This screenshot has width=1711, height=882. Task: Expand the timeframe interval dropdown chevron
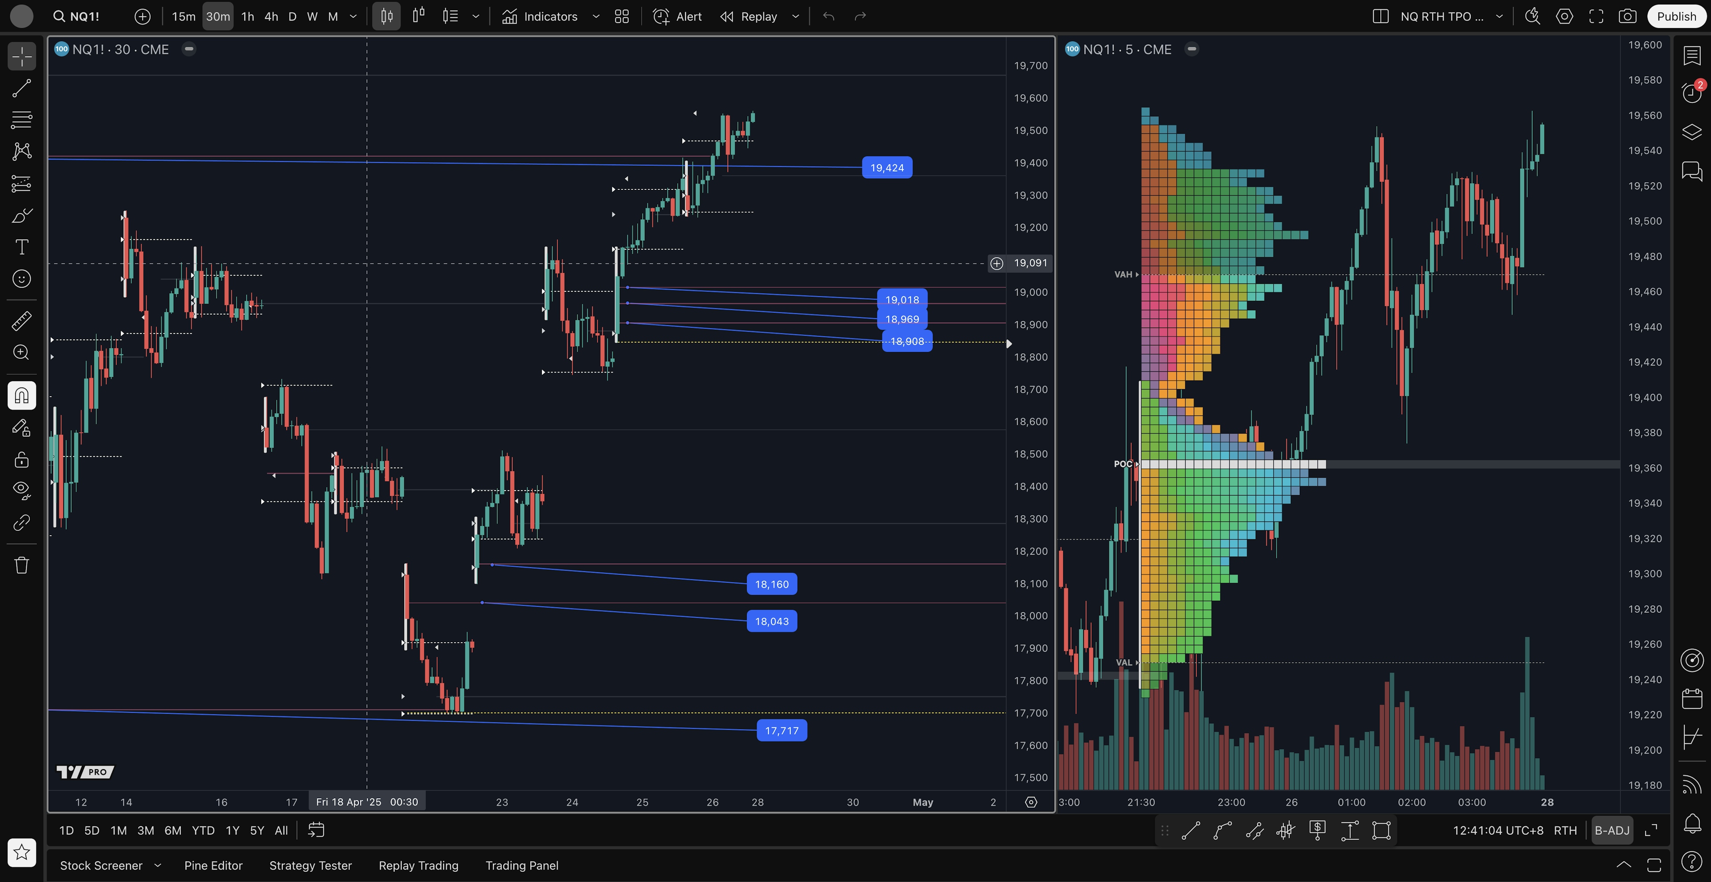tap(353, 16)
